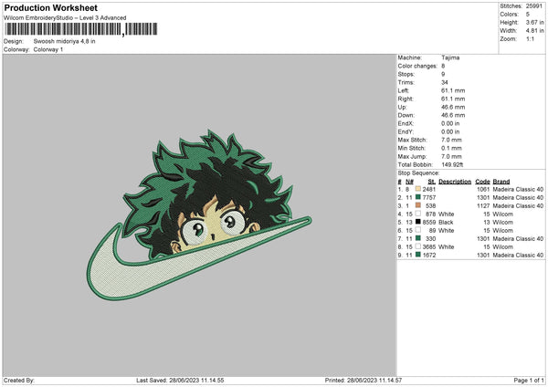Viewport: 548px width, 387px height.
Task: Click the Stitches value "25991"
Action: point(534,6)
